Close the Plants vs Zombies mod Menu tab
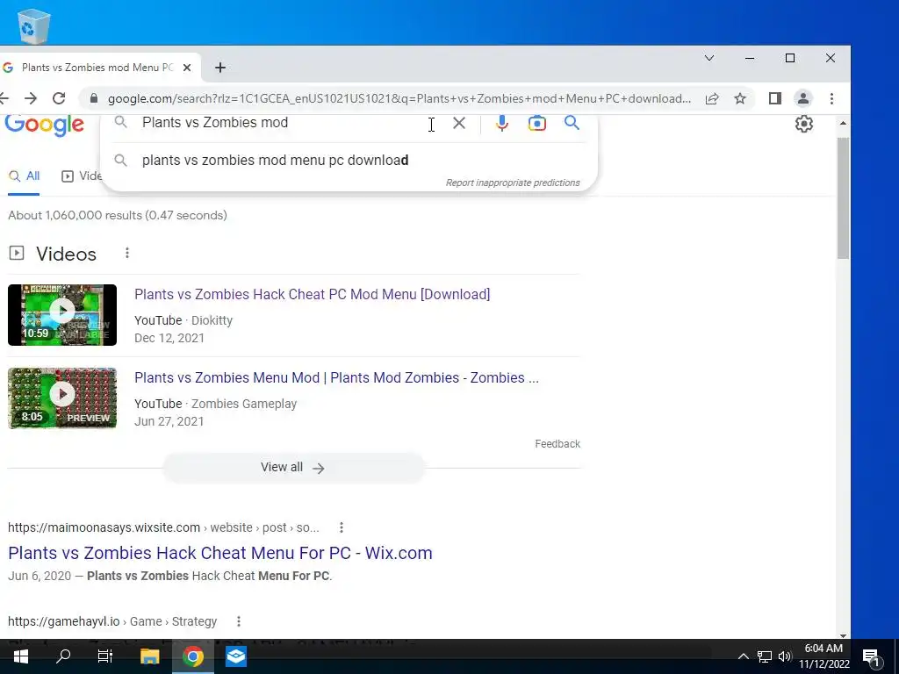Screen dimensions: 899x674 187,68
